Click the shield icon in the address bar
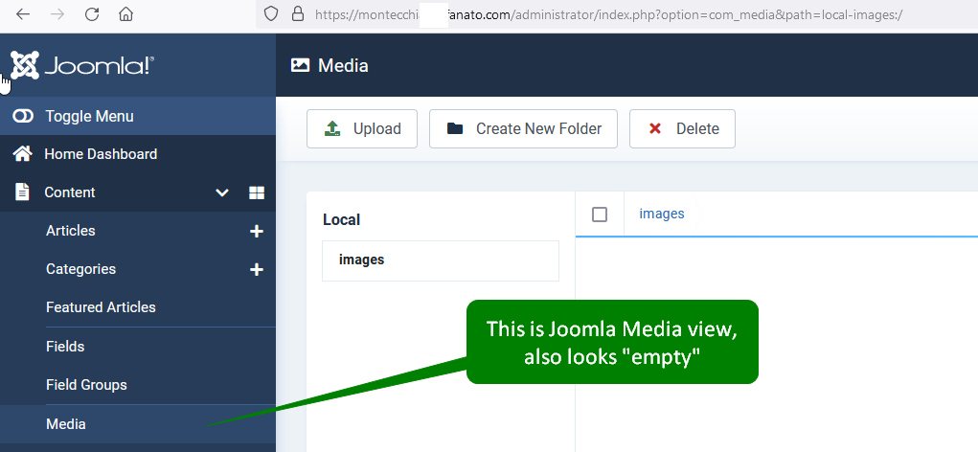Image resolution: width=978 pixels, height=452 pixels. pos(271,14)
